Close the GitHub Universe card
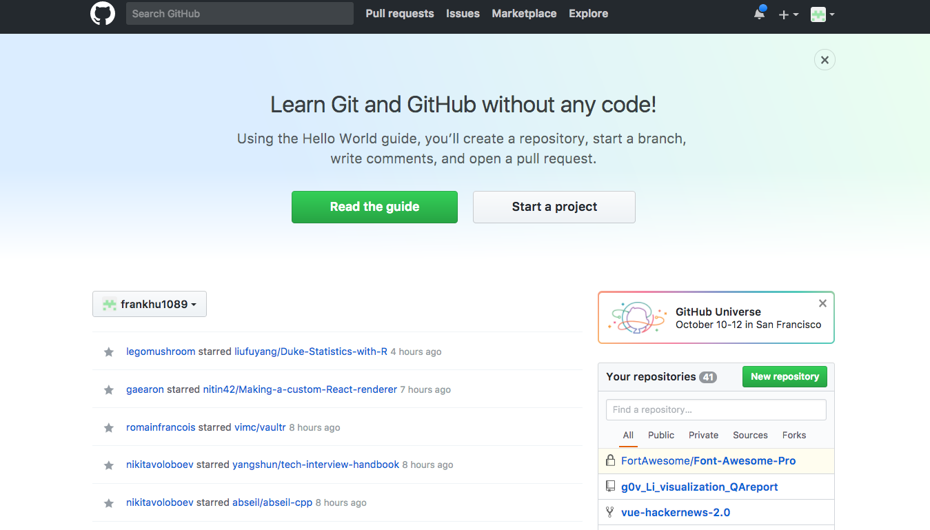This screenshot has width=930, height=530. (822, 303)
